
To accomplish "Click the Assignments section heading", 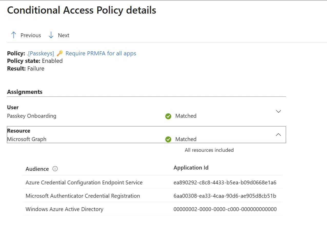I will pos(25,92).
